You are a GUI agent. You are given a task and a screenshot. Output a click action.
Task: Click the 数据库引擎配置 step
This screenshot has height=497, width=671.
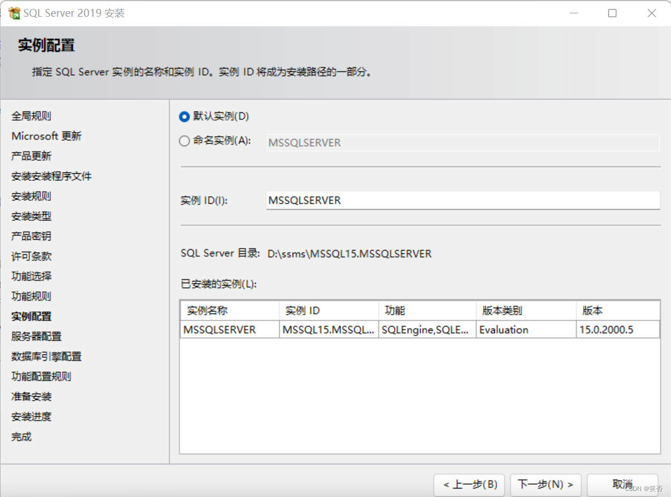click(x=47, y=356)
